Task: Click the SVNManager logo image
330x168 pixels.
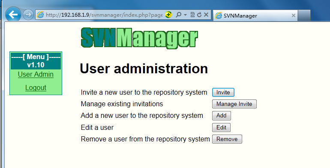Action: click(x=139, y=38)
